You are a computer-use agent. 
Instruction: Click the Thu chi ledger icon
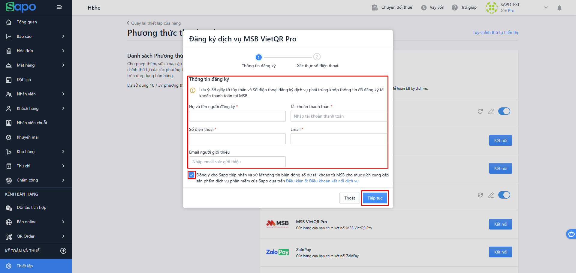coord(9,166)
